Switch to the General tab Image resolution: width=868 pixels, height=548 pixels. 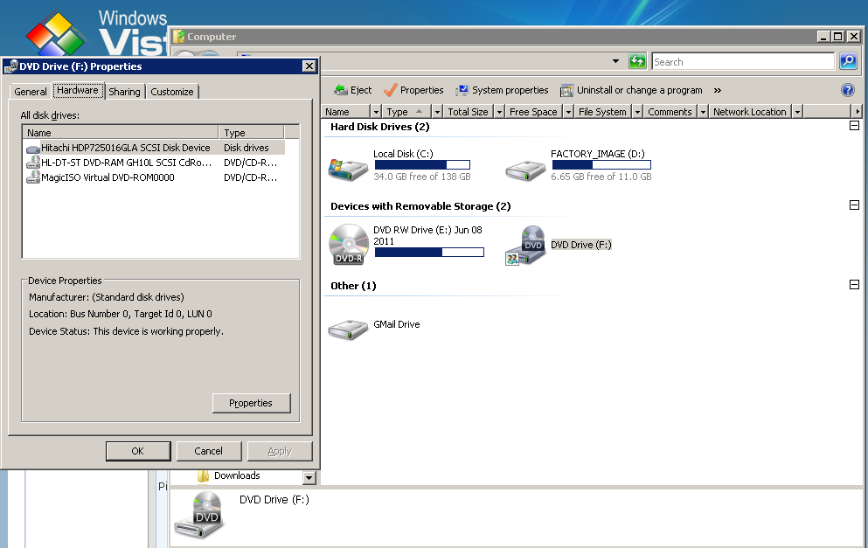(x=31, y=92)
